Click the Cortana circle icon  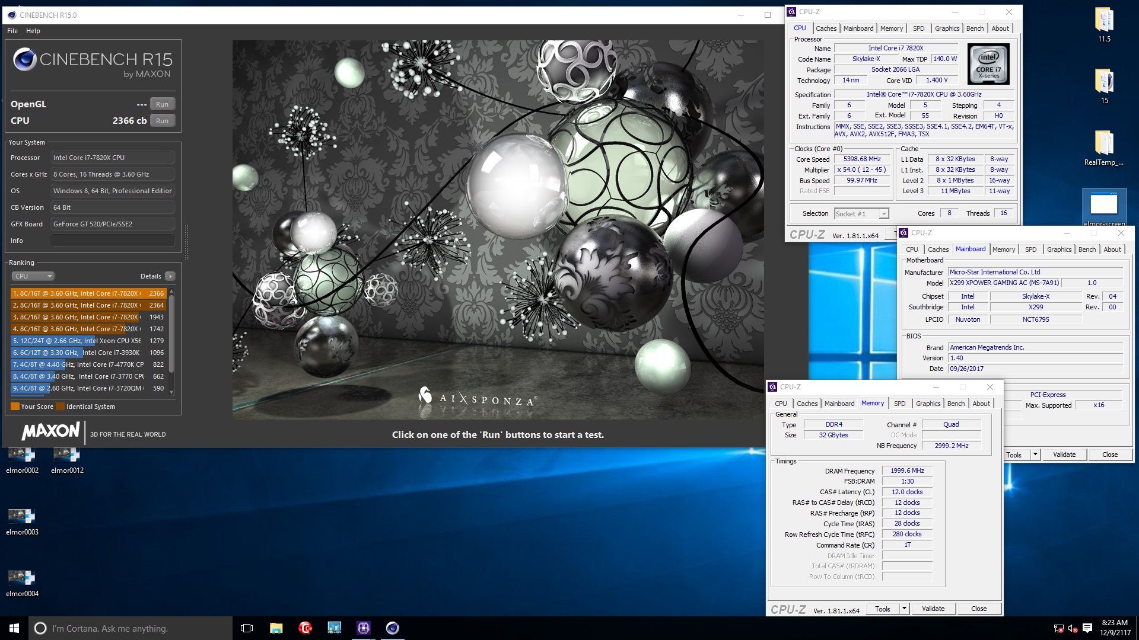pyautogui.click(x=40, y=628)
